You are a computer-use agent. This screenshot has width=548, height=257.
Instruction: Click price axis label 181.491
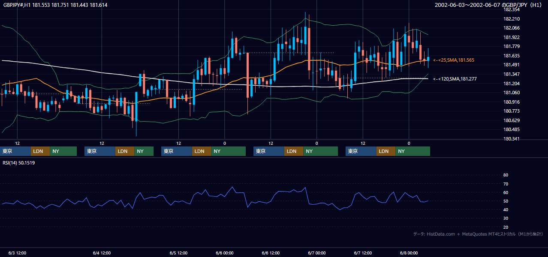[511, 65]
